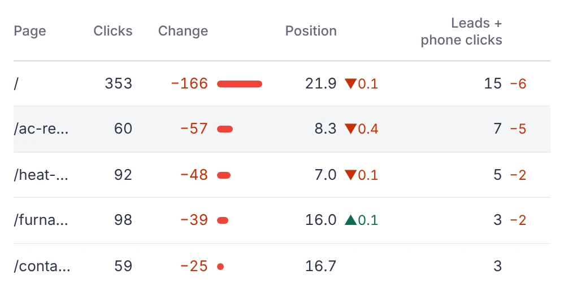564x301 pixels.
Task: Sort by the Position column header
Action: (311, 31)
